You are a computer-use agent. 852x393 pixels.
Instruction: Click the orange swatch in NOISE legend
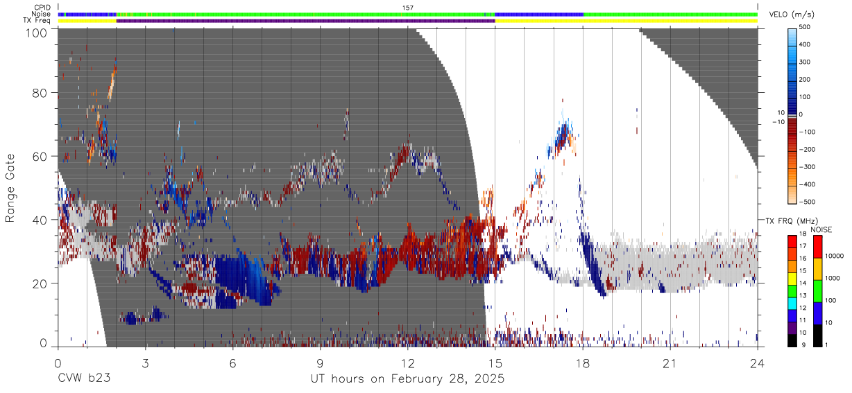(817, 269)
